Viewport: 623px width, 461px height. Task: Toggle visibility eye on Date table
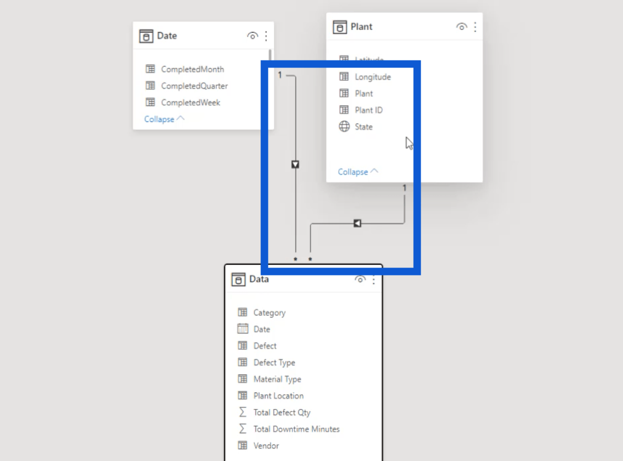[253, 36]
